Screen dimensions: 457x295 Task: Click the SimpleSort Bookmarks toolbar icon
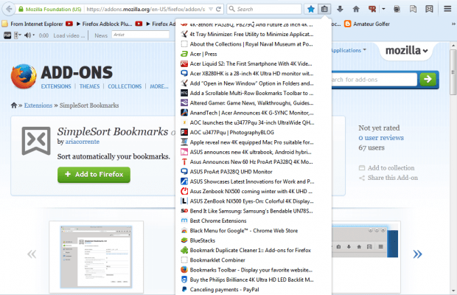click(x=429, y=9)
